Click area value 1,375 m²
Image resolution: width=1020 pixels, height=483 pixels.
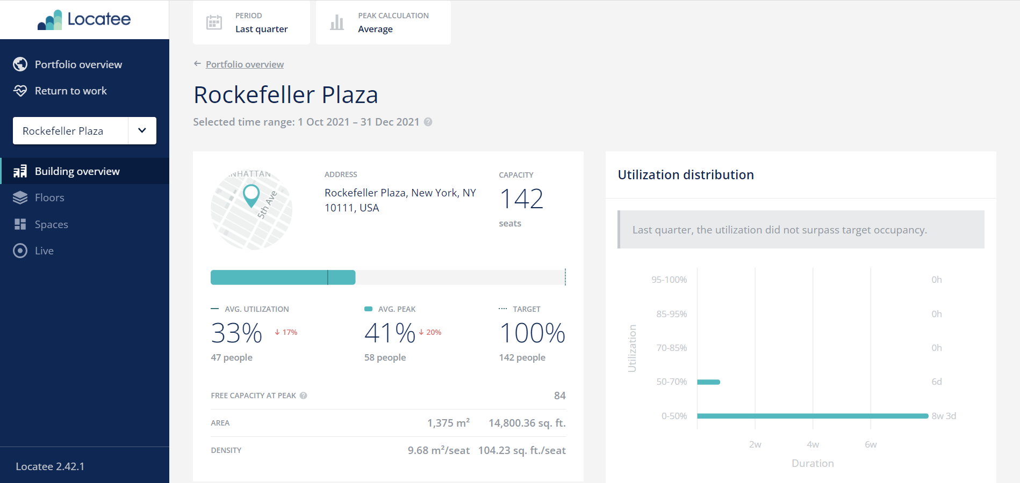(448, 423)
